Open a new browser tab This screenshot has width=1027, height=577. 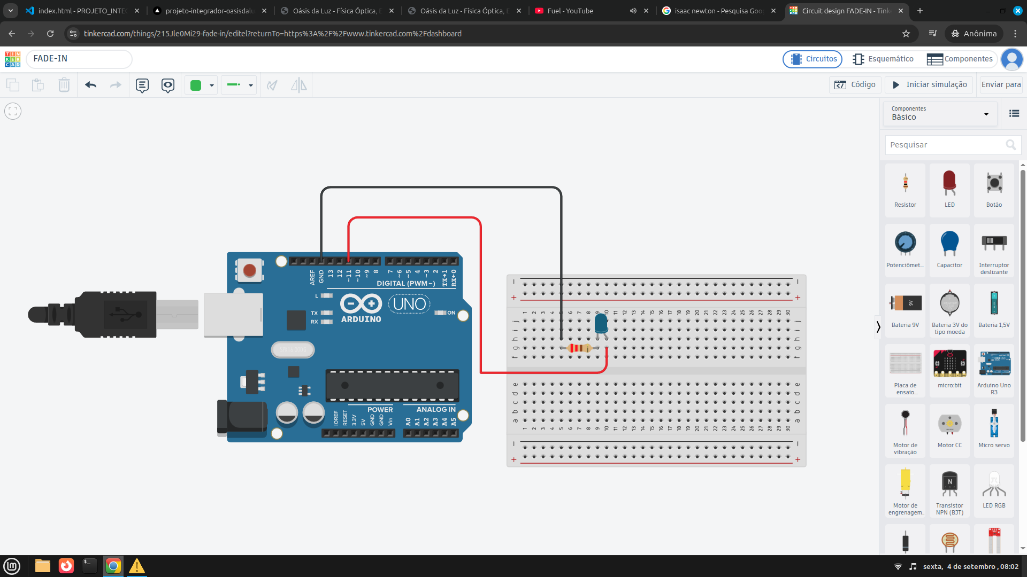coord(920,11)
